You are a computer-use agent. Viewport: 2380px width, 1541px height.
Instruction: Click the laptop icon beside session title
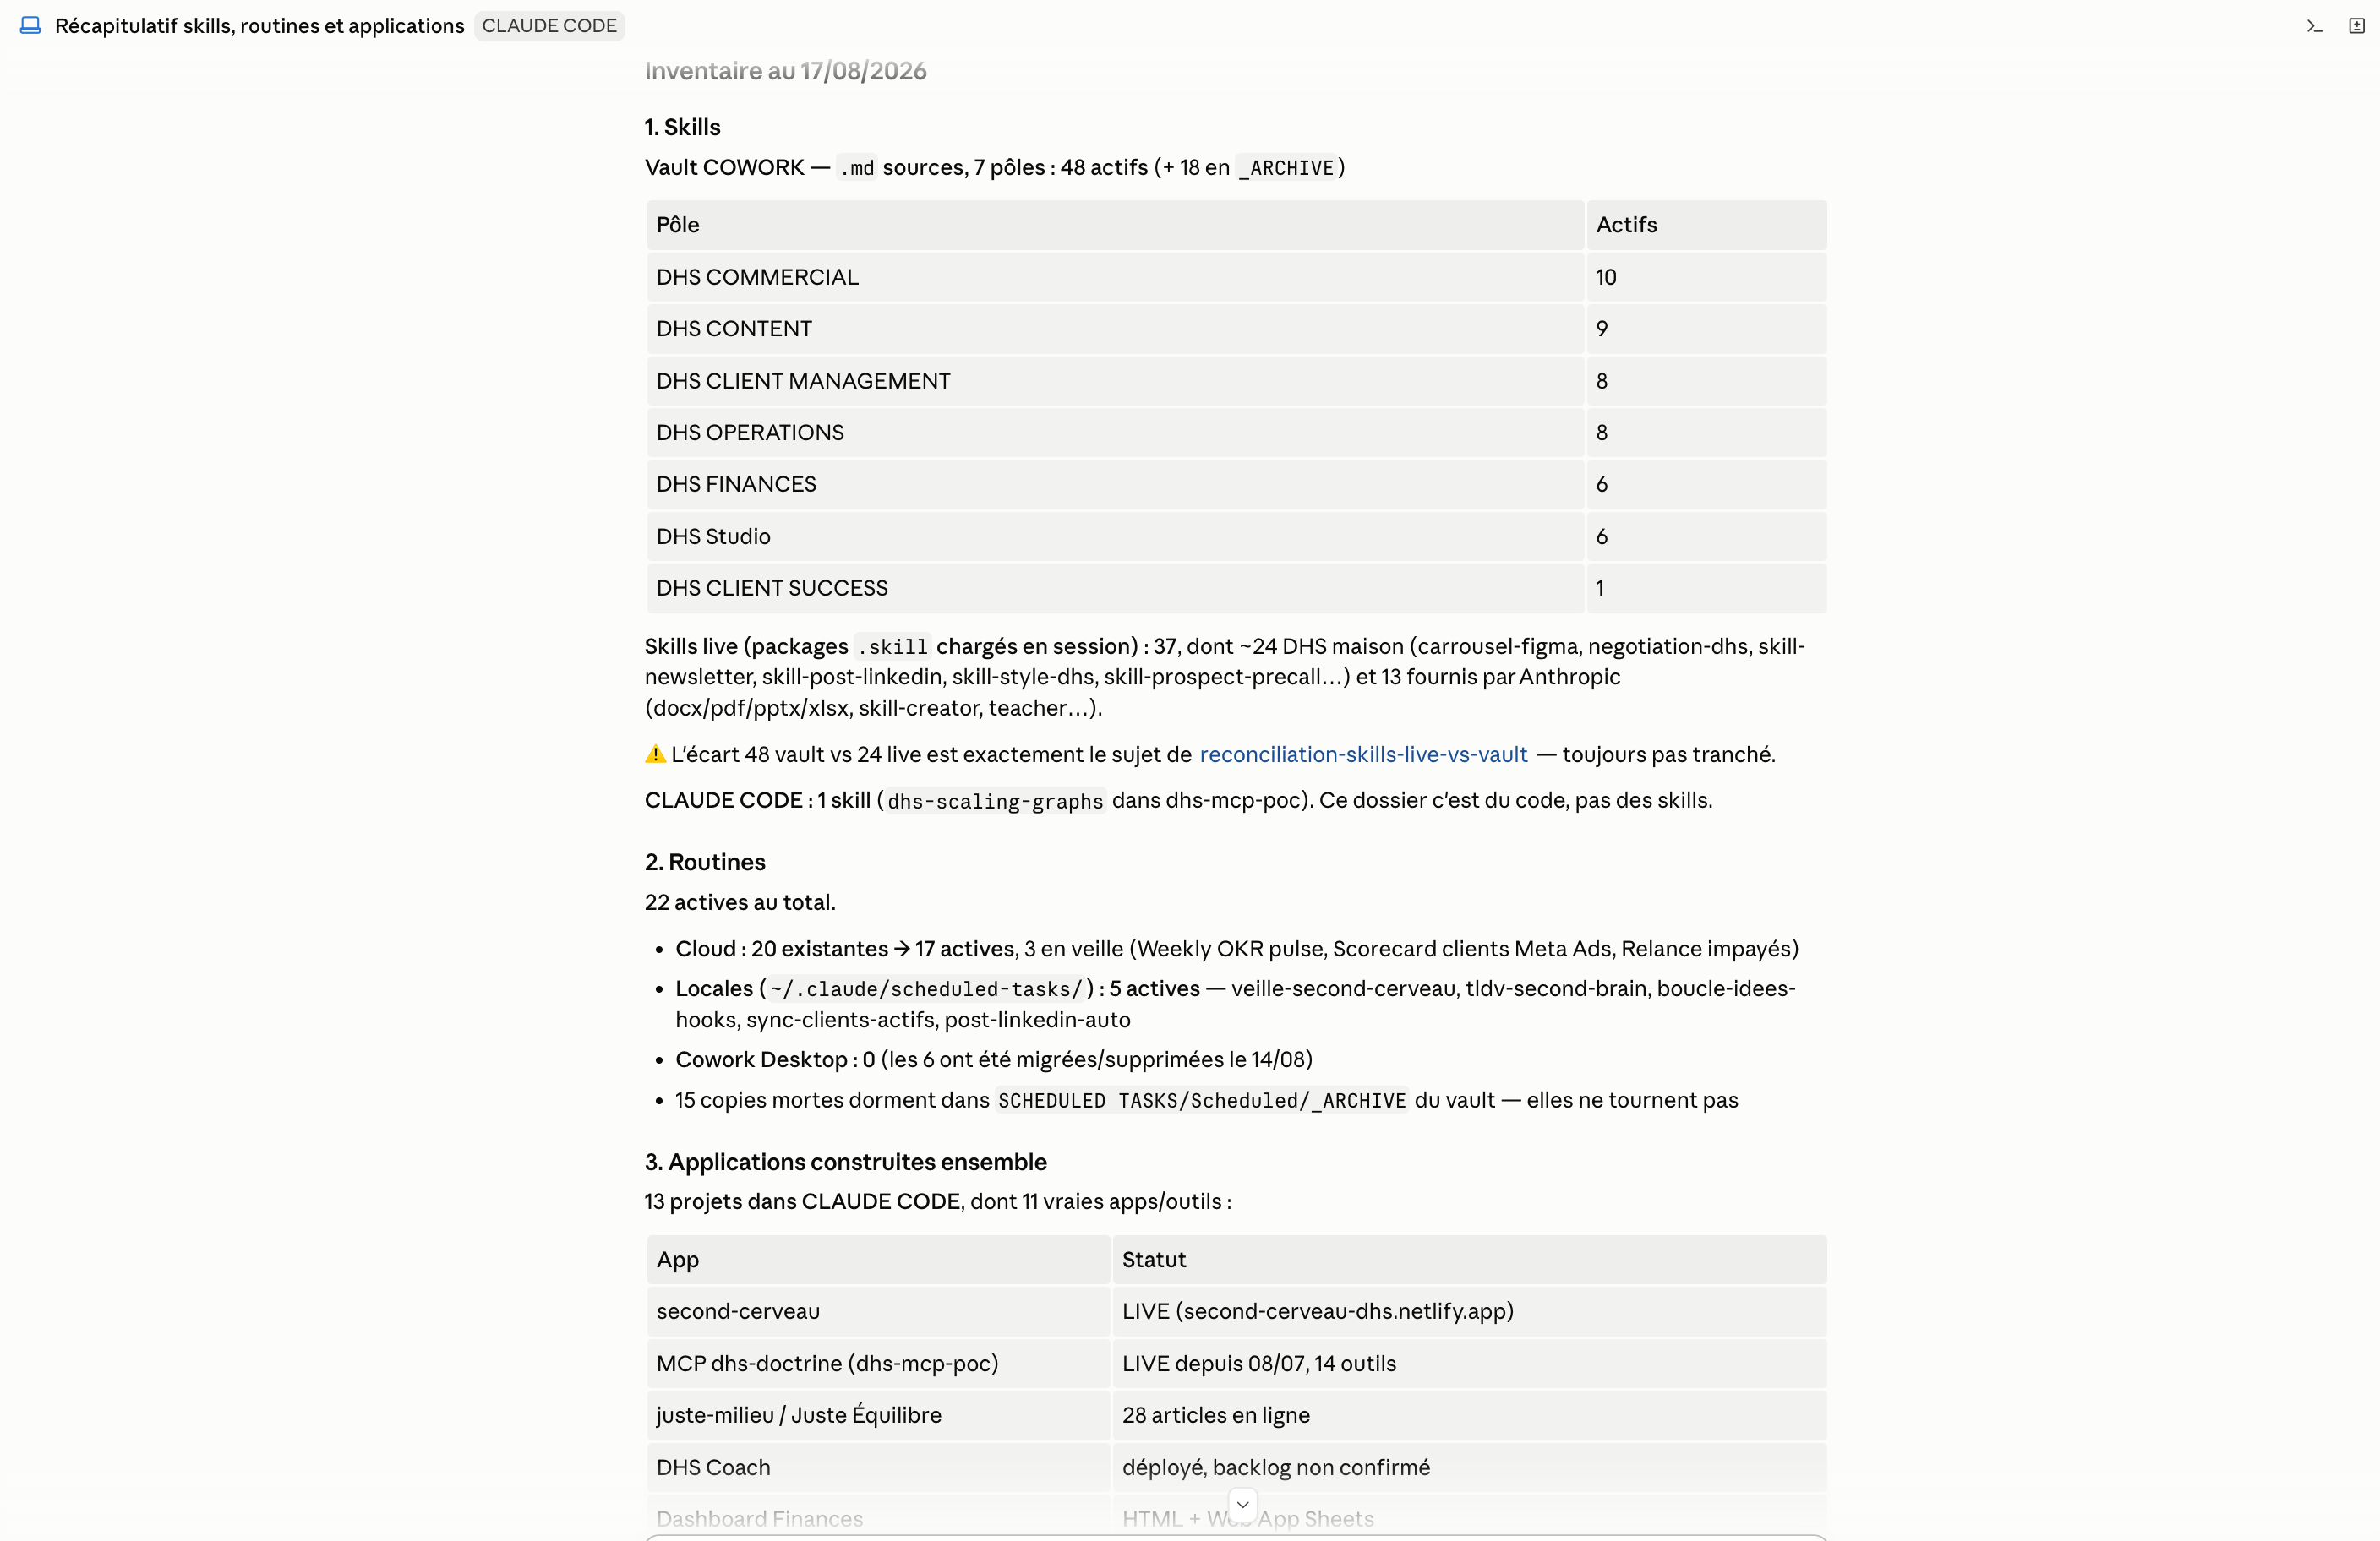(x=30, y=25)
